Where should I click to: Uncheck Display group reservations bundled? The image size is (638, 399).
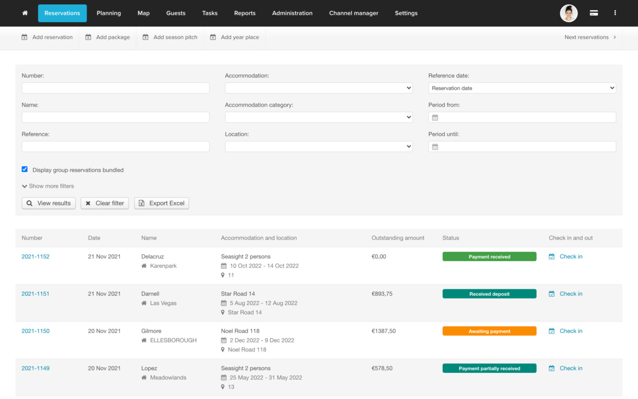point(25,169)
